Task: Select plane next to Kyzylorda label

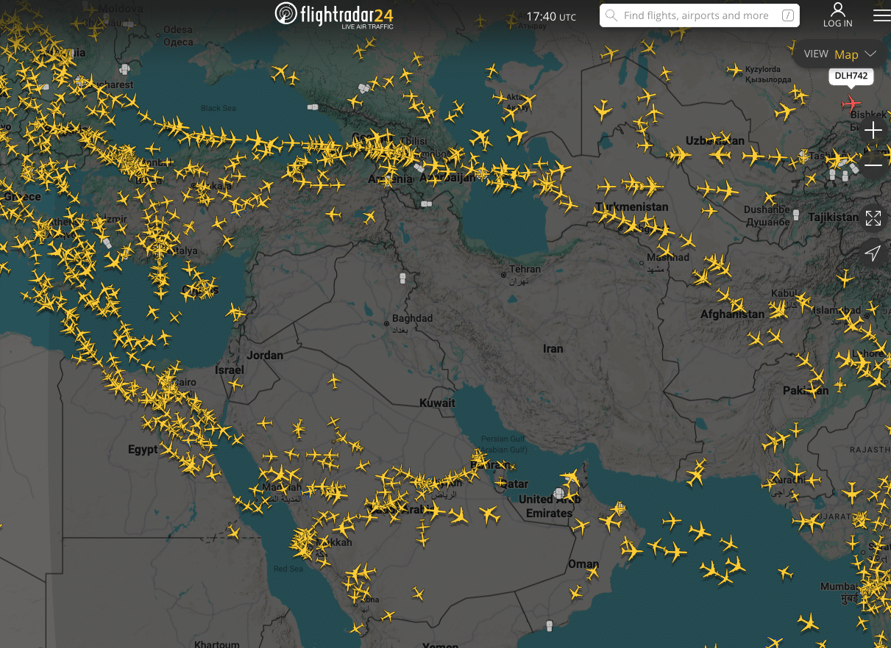Action: click(734, 70)
